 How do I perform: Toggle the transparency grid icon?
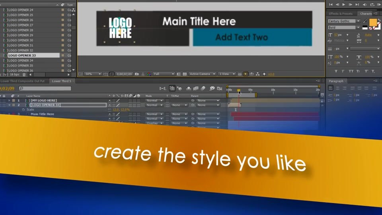point(185,74)
